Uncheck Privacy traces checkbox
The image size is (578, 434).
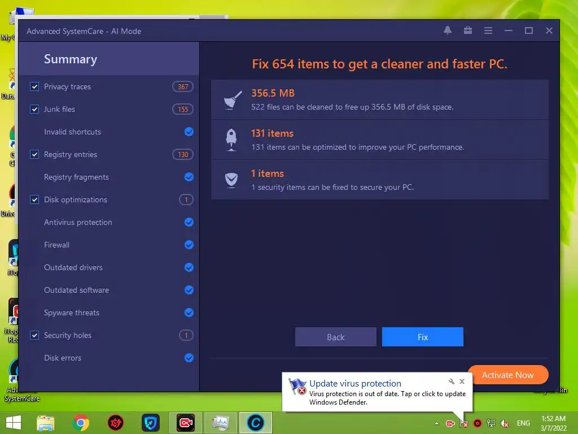tap(34, 86)
